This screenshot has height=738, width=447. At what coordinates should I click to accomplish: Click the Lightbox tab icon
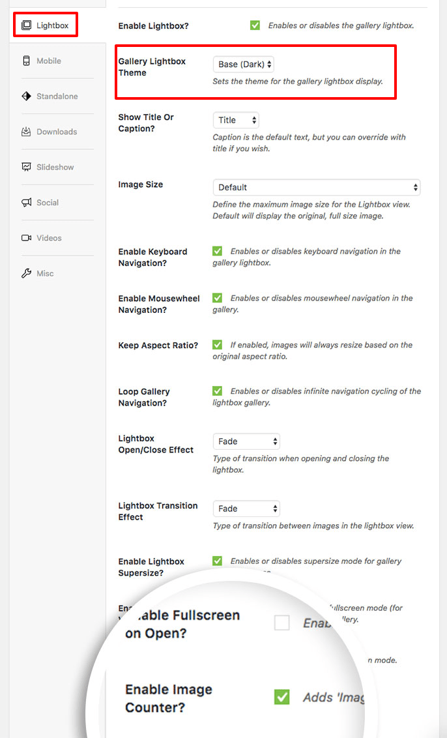click(x=26, y=25)
